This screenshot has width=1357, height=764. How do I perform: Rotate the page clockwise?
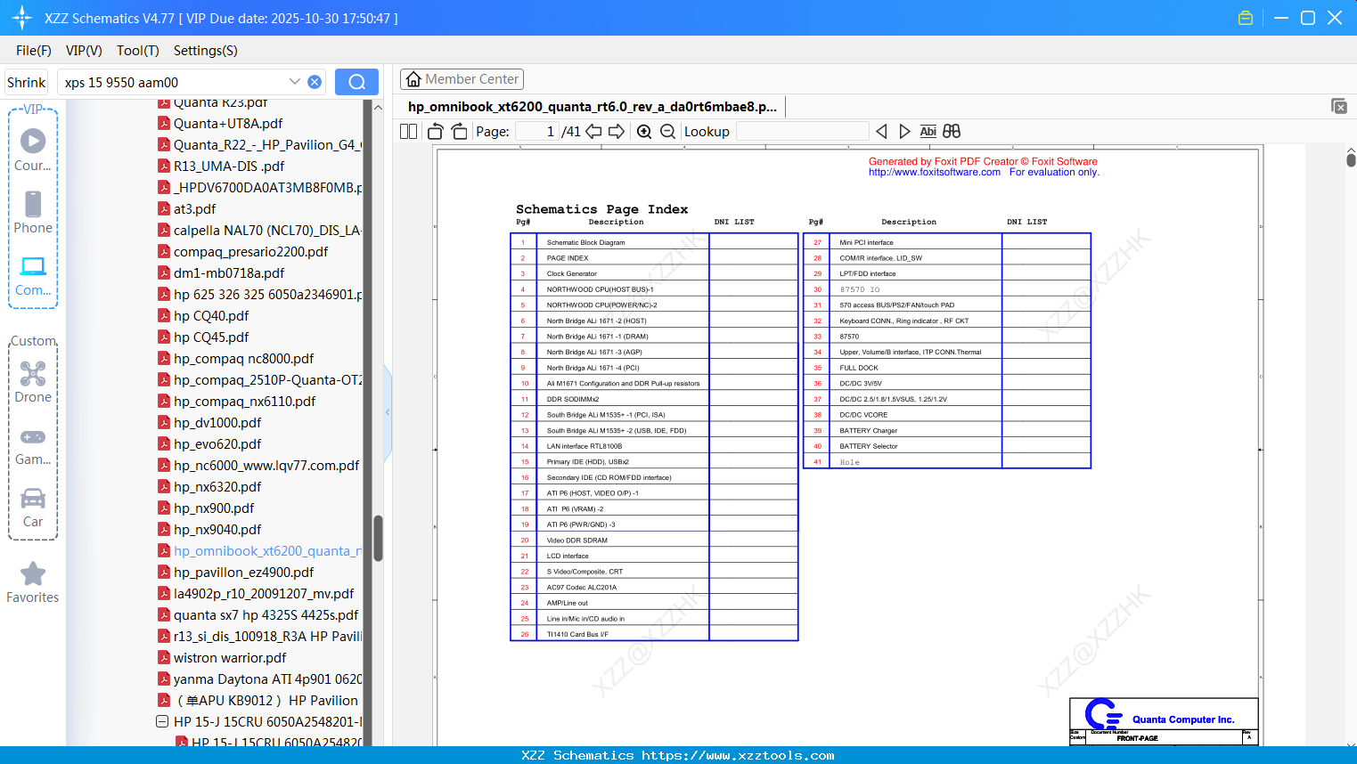460,131
